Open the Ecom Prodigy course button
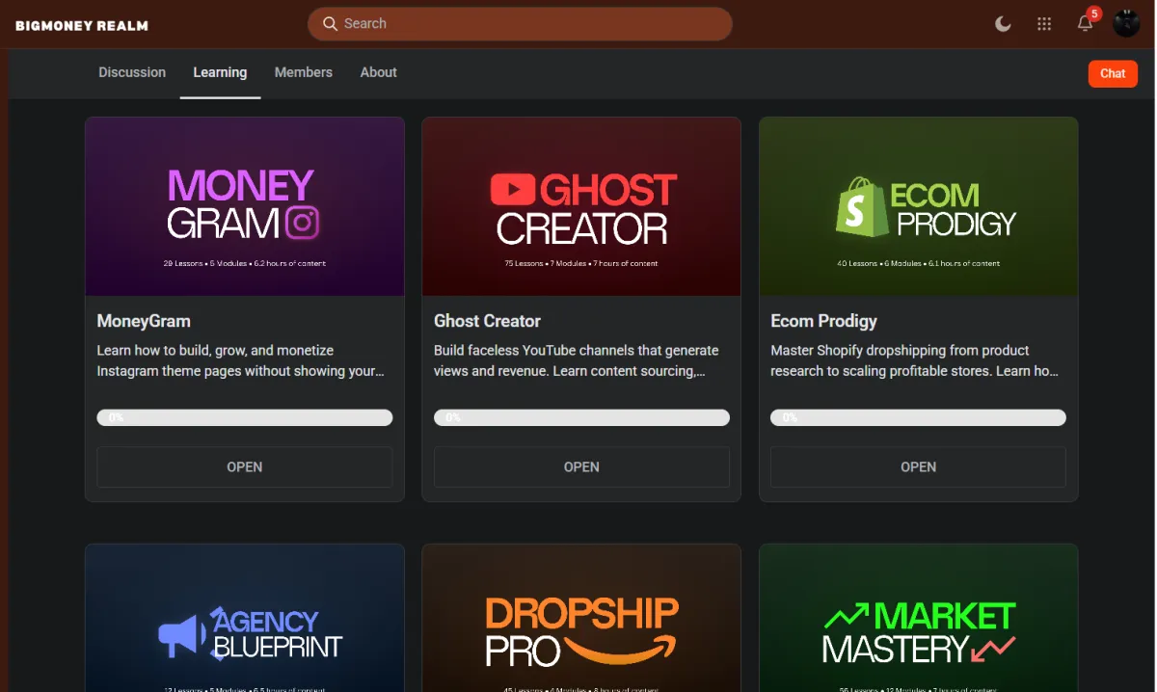Image resolution: width=1157 pixels, height=692 pixels. point(919,466)
